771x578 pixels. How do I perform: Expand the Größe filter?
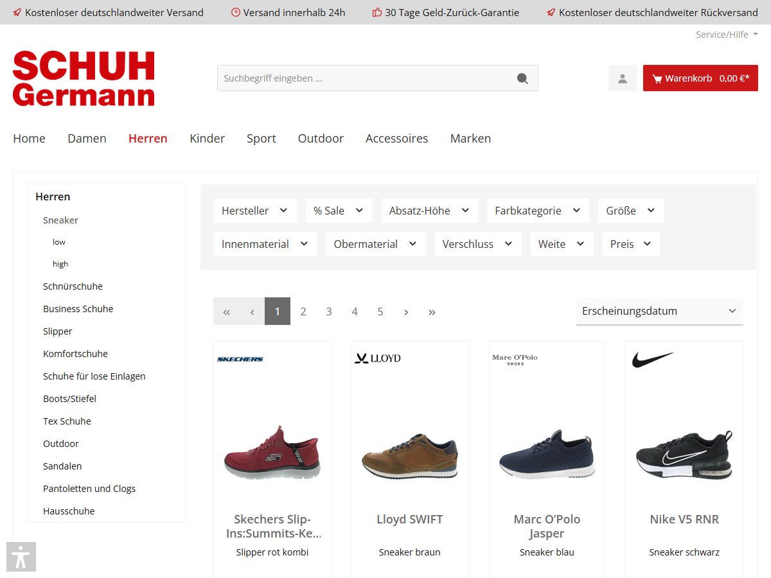631,211
